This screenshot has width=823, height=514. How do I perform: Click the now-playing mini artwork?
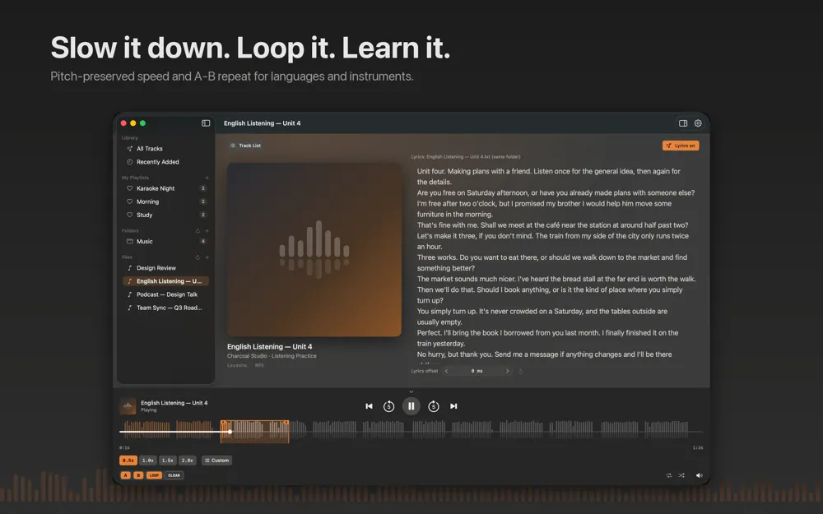click(128, 406)
